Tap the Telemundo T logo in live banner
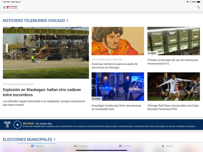This screenshot has width=203, height=152. coord(7,124)
